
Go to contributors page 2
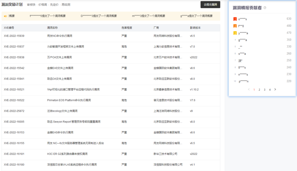[x=259, y=90]
